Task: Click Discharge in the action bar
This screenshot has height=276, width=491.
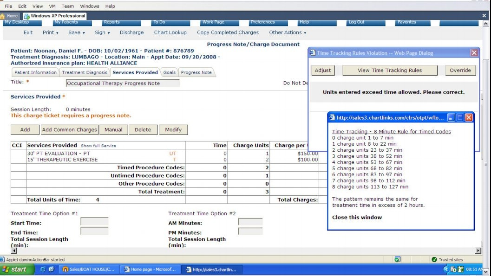Action: pyautogui.click(x=131, y=32)
